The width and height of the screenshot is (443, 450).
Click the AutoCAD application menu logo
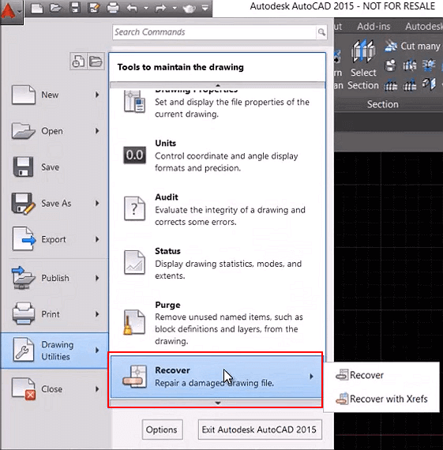(11, 11)
